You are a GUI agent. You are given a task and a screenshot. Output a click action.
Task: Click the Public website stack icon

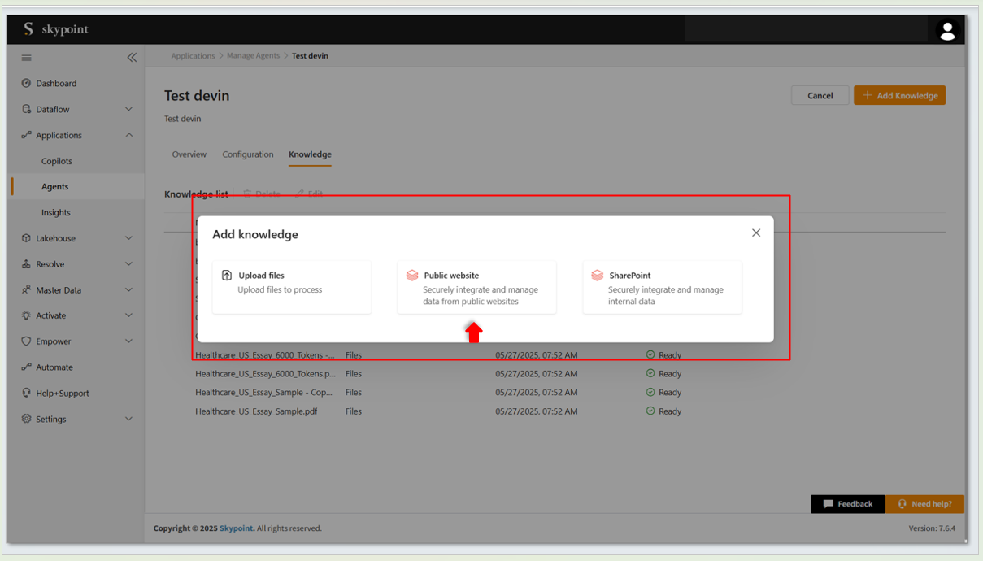412,276
